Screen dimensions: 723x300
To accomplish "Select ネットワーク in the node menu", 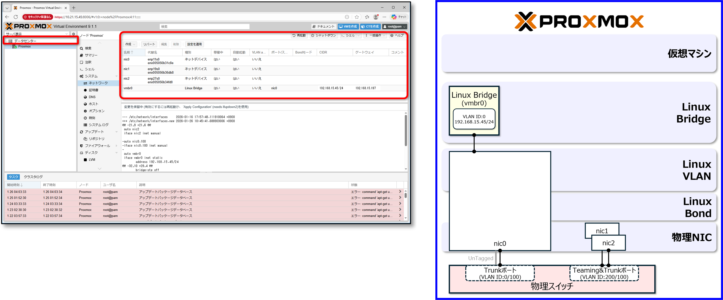I will tap(98, 83).
